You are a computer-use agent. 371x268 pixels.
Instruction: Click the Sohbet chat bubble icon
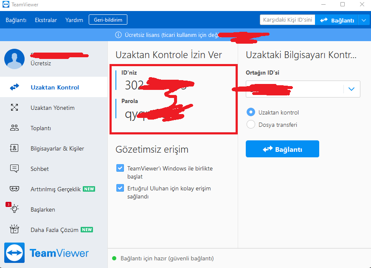[x=14, y=168]
